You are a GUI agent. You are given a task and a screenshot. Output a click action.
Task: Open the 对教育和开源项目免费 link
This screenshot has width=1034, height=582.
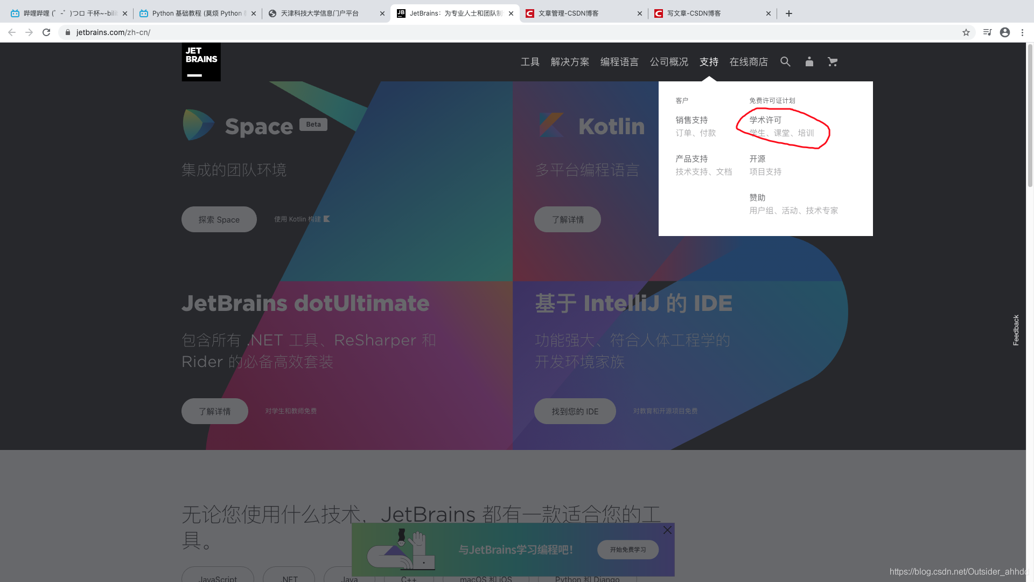coord(665,411)
